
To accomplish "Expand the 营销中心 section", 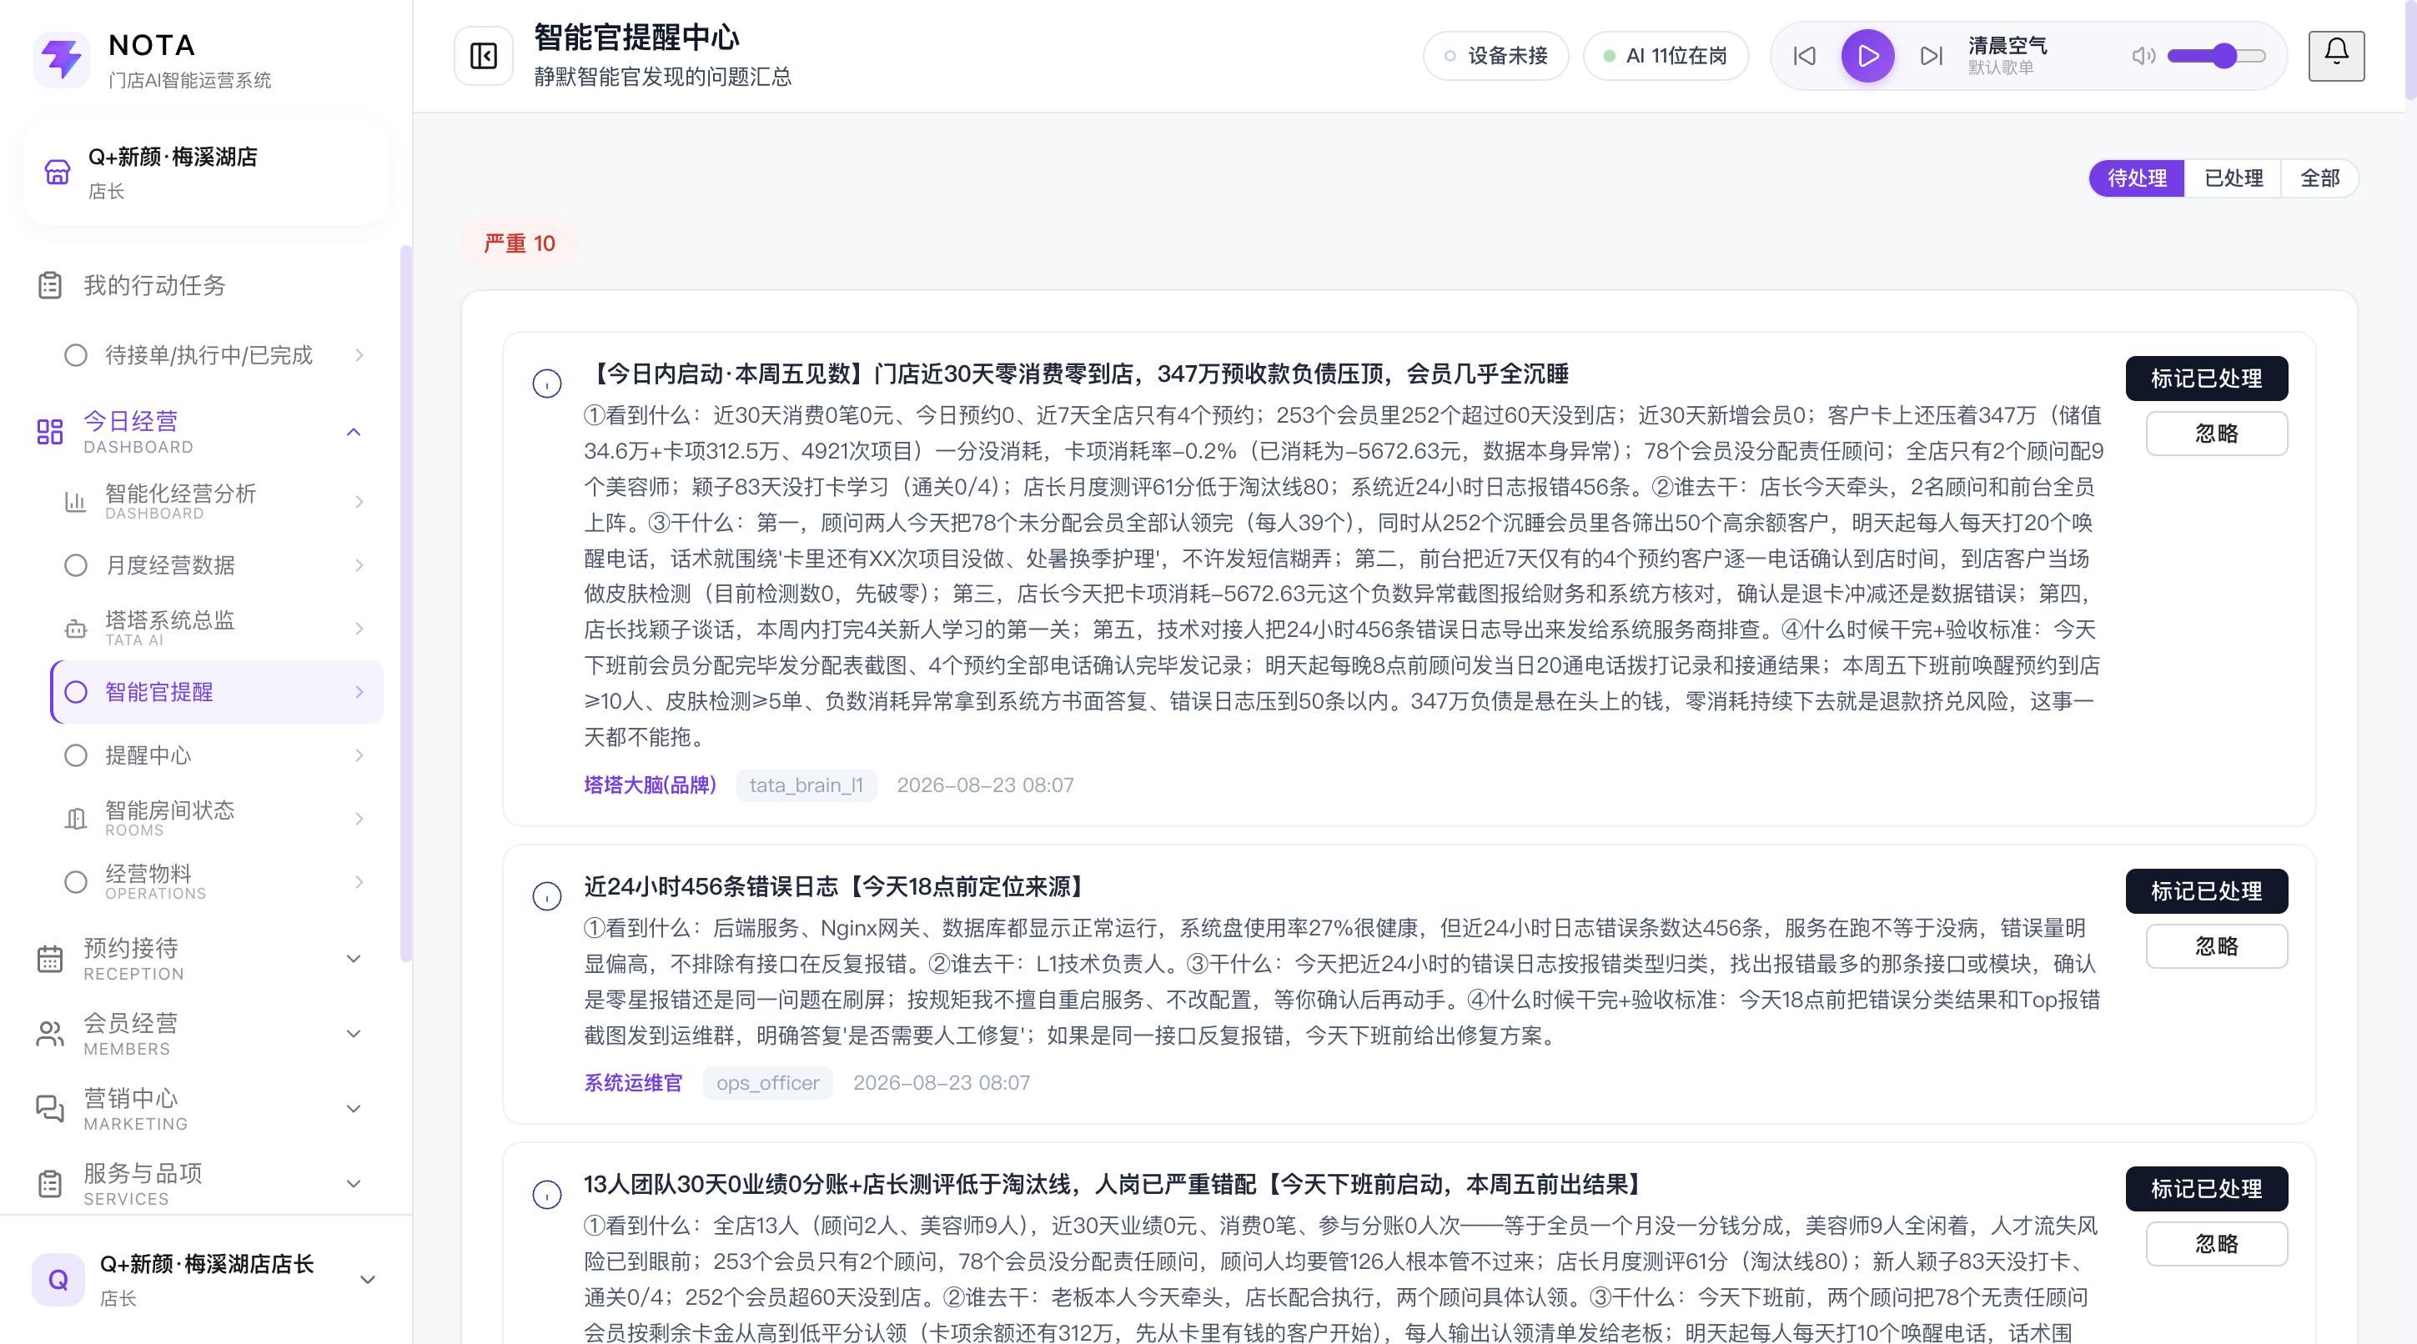I will [x=354, y=1109].
